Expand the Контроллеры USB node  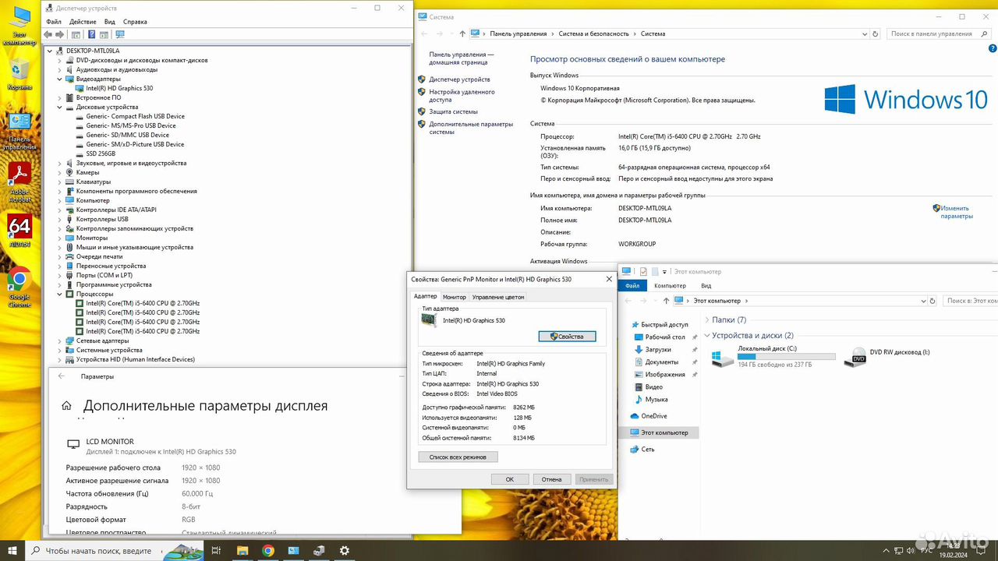[x=60, y=219]
